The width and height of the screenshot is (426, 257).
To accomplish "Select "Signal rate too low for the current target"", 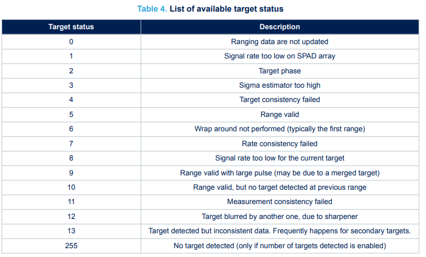I will click(280, 158).
